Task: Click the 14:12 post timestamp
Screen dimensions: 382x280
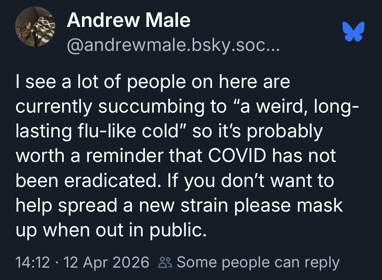Action: pyautogui.click(x=33, y=263)
